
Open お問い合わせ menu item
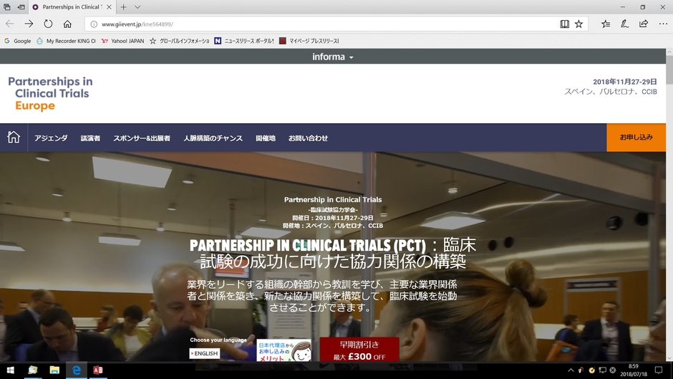308,138
